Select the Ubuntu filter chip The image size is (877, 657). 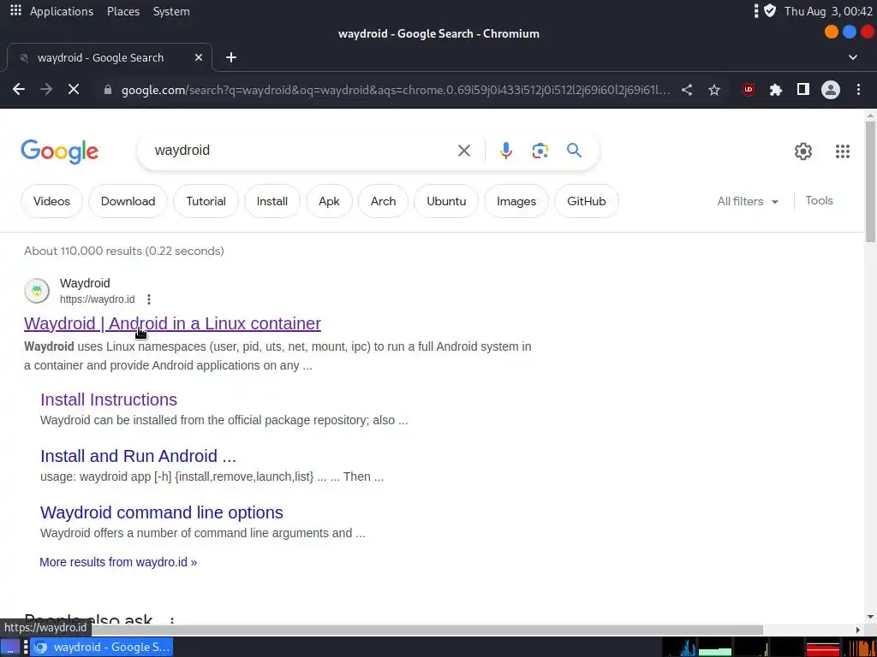click(x=446, y=201)
